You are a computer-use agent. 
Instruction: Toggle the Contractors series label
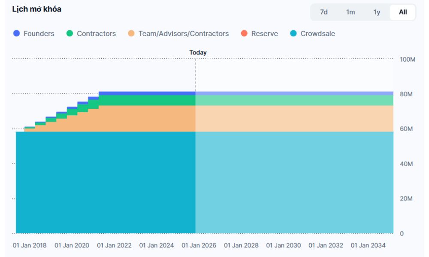pos(96,33)
